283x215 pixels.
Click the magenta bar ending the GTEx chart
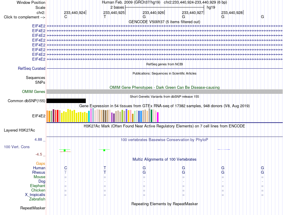click(158, 117)
